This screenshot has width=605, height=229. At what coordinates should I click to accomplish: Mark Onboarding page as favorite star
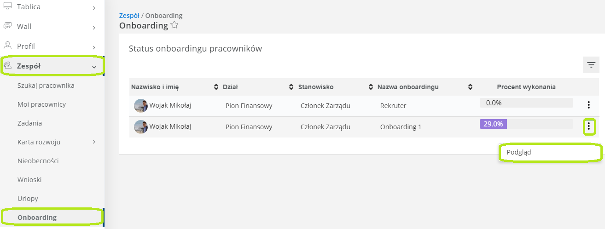tap(175, 25)
